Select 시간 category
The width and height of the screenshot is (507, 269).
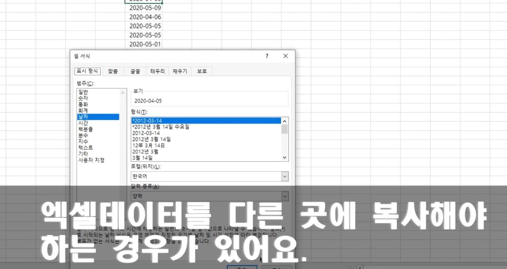[x=98, y=123]
